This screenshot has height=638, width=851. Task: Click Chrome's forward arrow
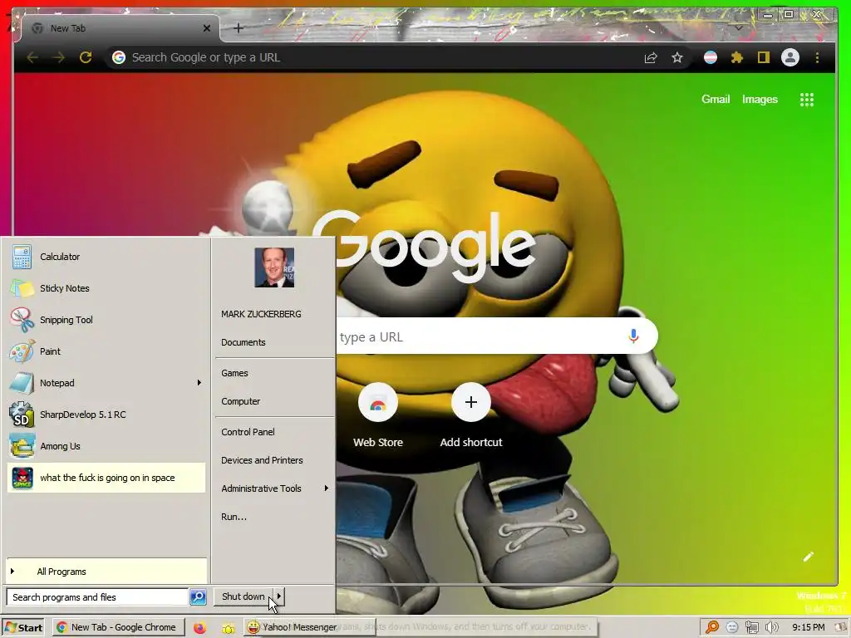click(x=59, y=57)
